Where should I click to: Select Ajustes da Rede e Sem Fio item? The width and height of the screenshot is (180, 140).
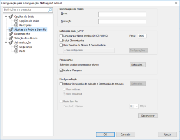coord(30,29)
